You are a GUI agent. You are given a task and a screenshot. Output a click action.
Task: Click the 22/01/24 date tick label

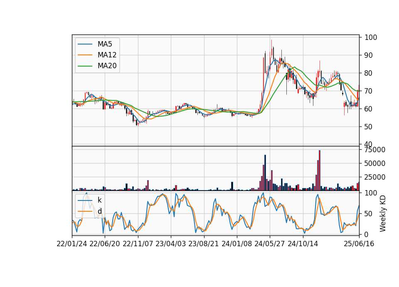(x=72, y=244)
